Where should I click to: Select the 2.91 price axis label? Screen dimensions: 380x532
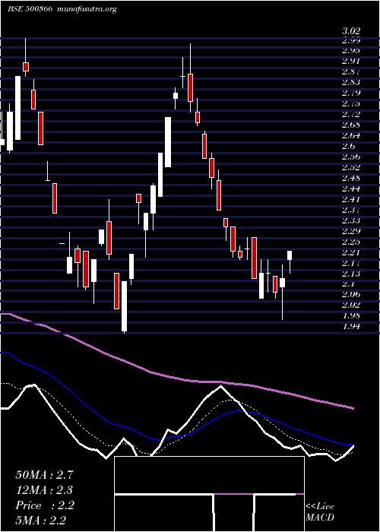point(351,61)
